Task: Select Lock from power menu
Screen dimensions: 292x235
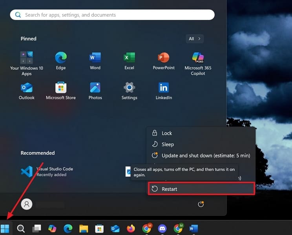Action: pos(201,133)
